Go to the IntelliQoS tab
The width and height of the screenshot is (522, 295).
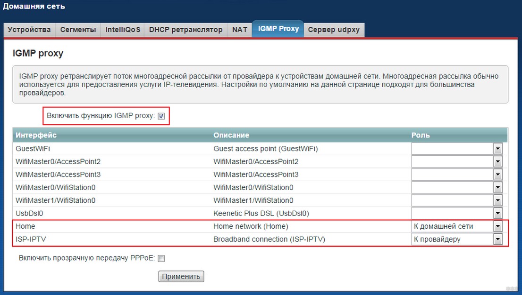[123, 30]
